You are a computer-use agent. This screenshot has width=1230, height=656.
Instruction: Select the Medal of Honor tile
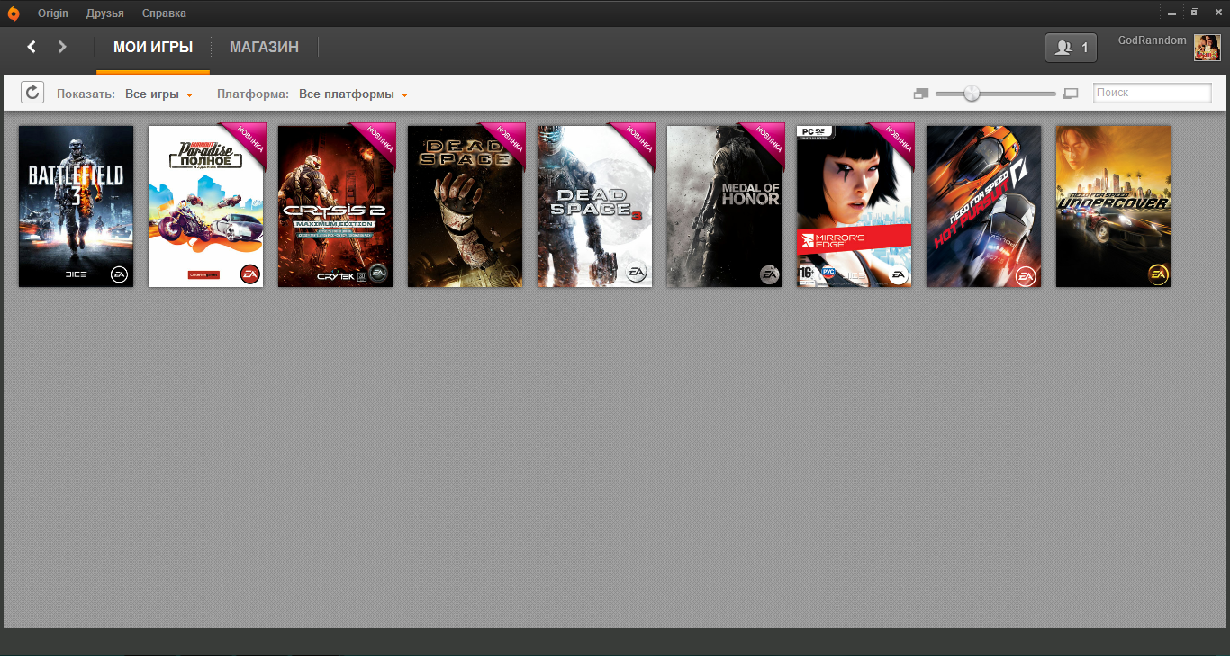coord(724,206)
